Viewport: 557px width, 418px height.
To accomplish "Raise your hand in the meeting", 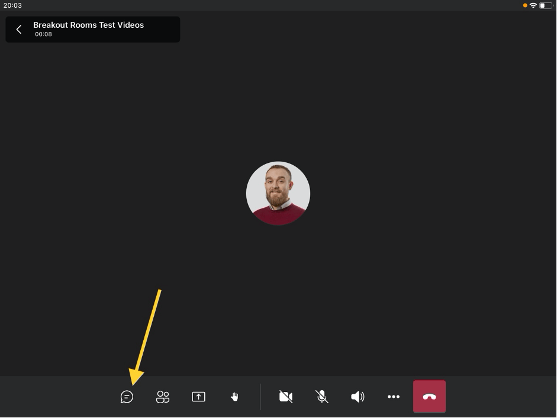I will tap(234, 397).
